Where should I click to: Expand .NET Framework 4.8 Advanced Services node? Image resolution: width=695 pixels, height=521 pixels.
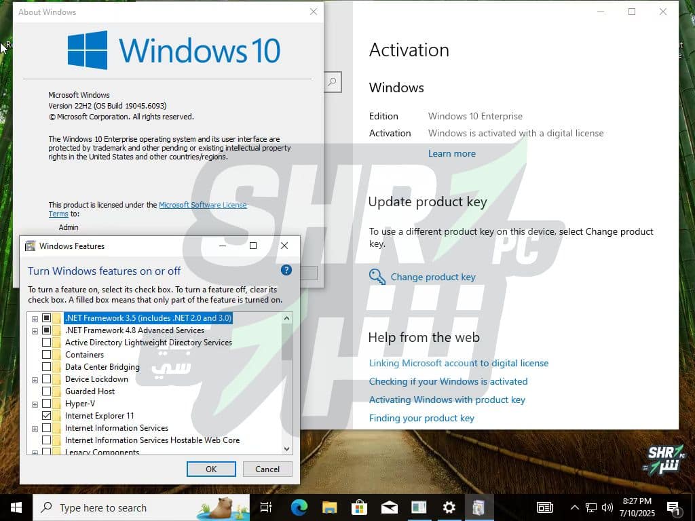pos(35,331)
